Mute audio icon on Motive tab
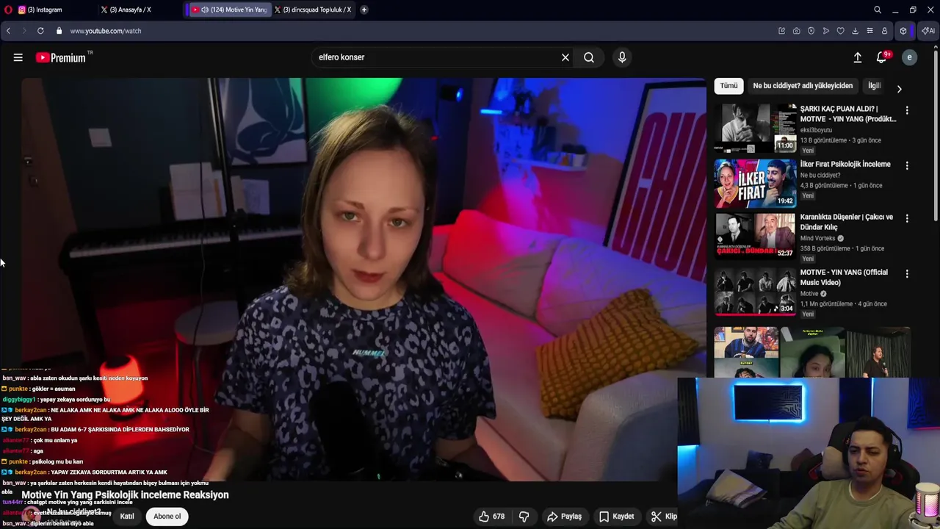Viewport: 940px width, 529px height. [205, 10]
